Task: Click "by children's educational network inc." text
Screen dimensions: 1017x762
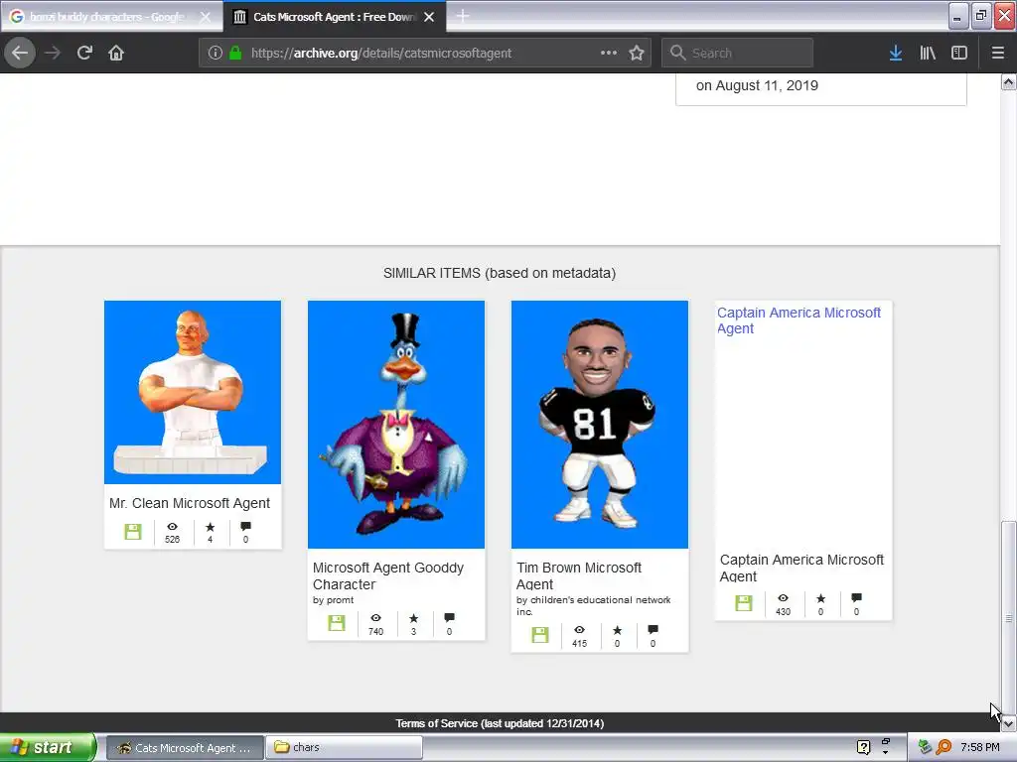Action: [x=594, y=605]
